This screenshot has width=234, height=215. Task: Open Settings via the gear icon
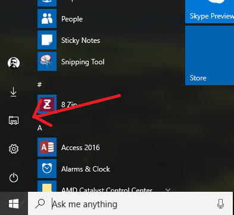coord(14,149)
